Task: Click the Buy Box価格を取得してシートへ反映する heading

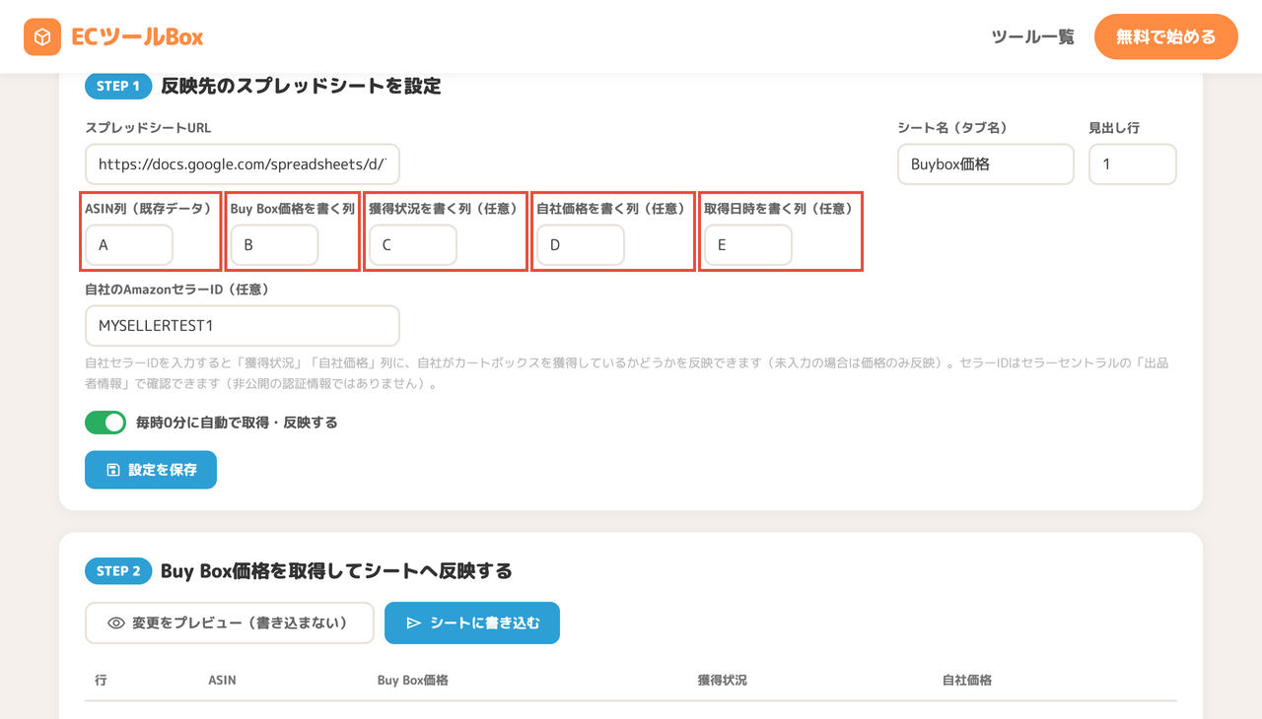Action: [x=336, y=571]
